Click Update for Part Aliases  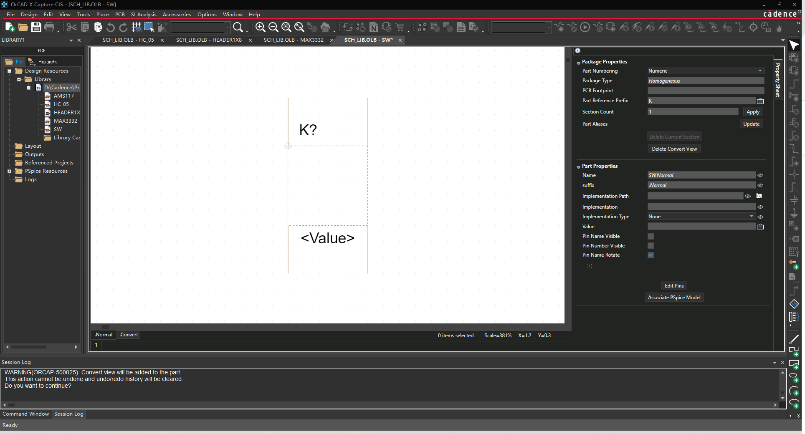point(751,124)
